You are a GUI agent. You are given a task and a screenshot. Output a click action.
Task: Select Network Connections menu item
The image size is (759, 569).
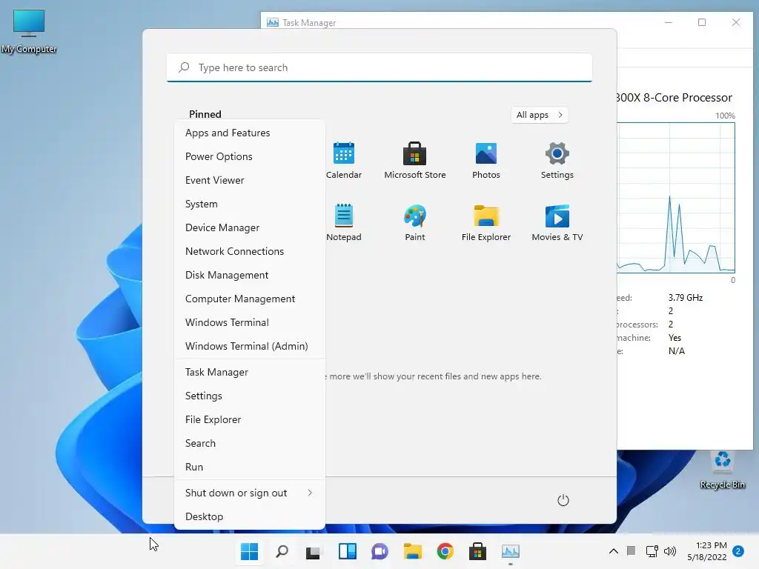point(249,251)
